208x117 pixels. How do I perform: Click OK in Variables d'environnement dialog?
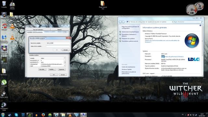pos(54,75)
